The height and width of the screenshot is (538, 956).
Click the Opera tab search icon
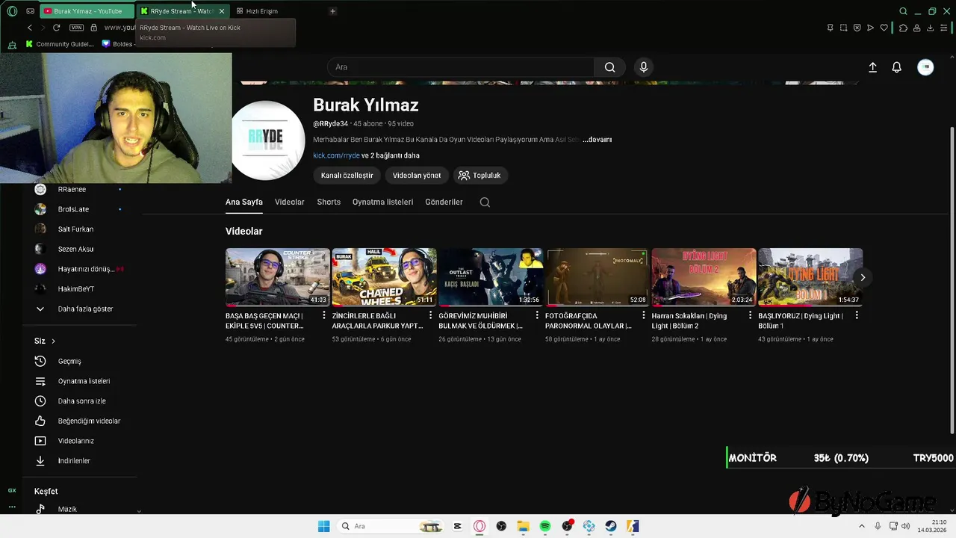pos(903,11)
